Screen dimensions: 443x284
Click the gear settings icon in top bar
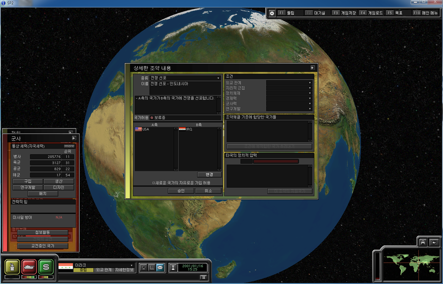click(x=272, y=13)
